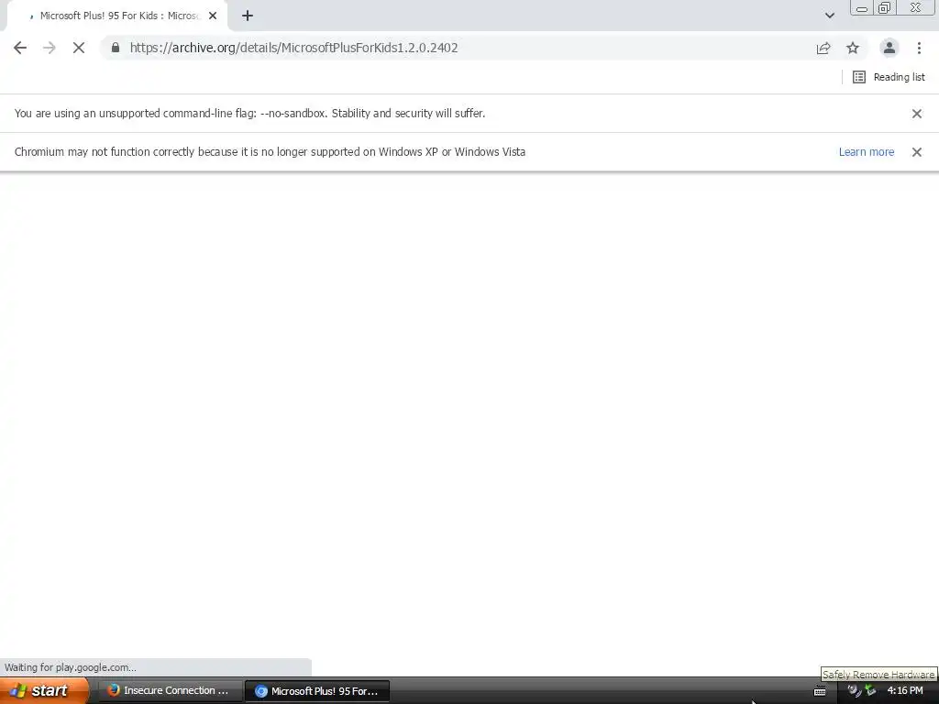View site security lock info

coord(116,48)
